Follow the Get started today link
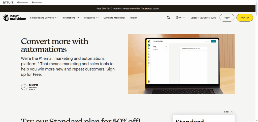The image size is (258, 122). [x=150, y=9]
